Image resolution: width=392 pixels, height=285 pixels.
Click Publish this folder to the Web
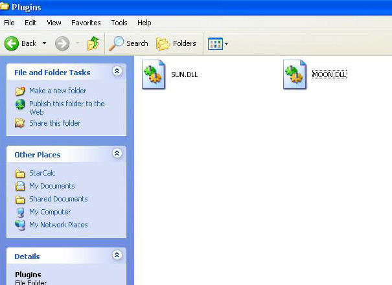coord(67,108)
